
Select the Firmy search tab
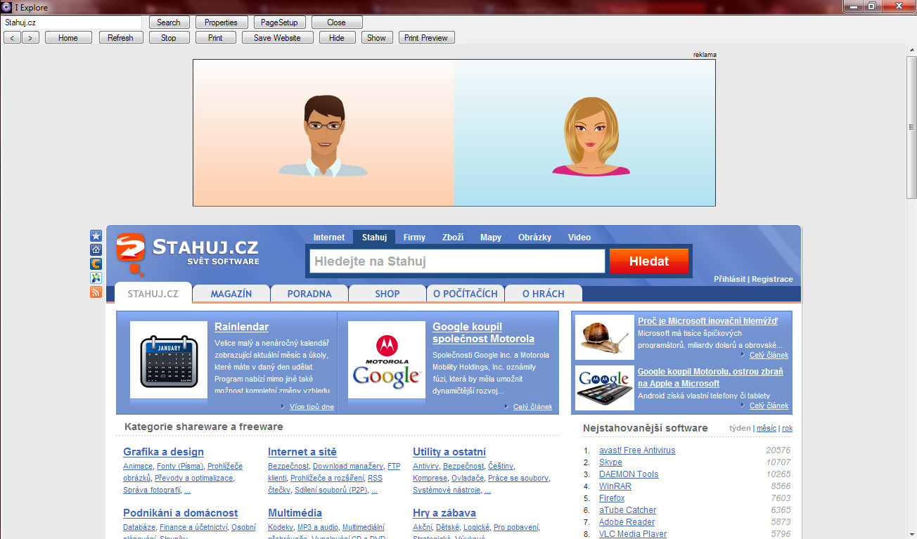click(414, 238)
